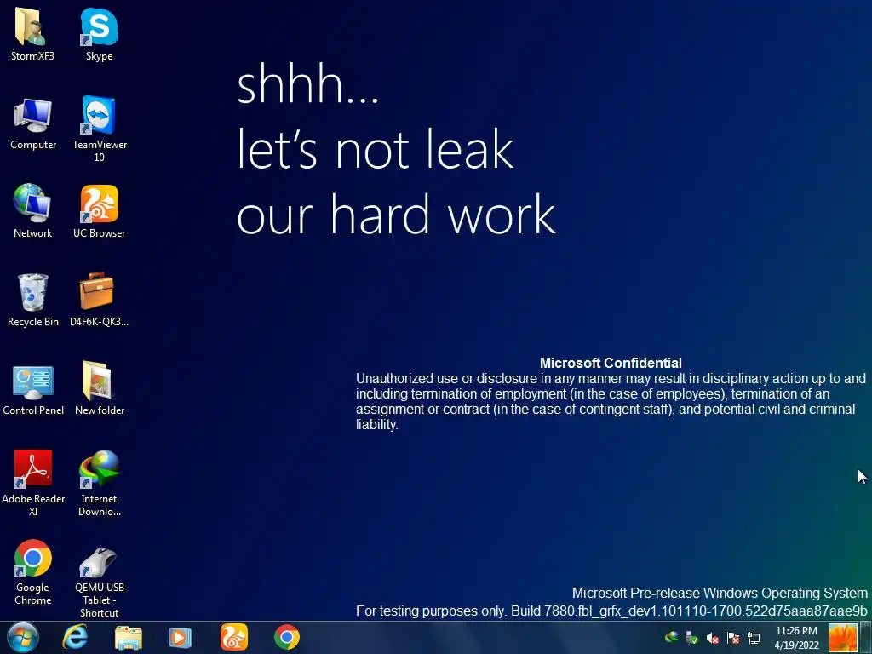Open Windows Media Player taskbar icon
Screen dimensions: 872x654
point(181,638)
